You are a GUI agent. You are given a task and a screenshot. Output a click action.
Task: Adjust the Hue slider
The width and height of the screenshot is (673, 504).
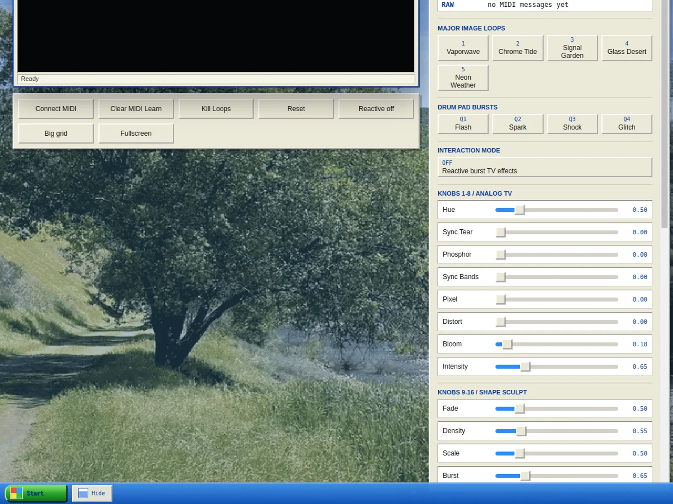(556, 210)
